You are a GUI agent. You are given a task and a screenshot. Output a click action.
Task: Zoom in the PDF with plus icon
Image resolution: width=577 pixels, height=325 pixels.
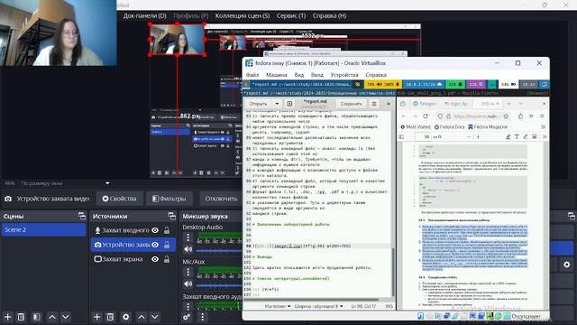[478, 136]
